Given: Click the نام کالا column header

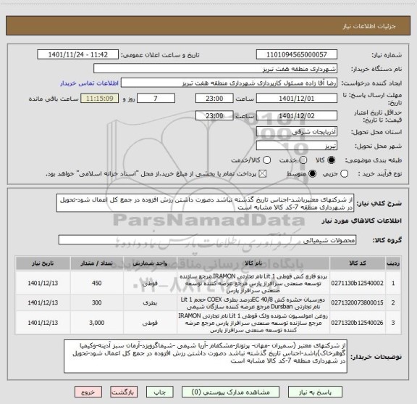Looking at the screenshot, I should [x=253, y=263].
